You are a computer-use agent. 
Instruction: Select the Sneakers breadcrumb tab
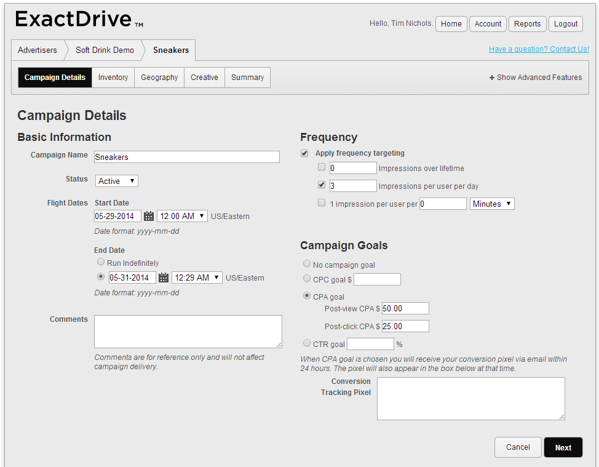point(171,50)
